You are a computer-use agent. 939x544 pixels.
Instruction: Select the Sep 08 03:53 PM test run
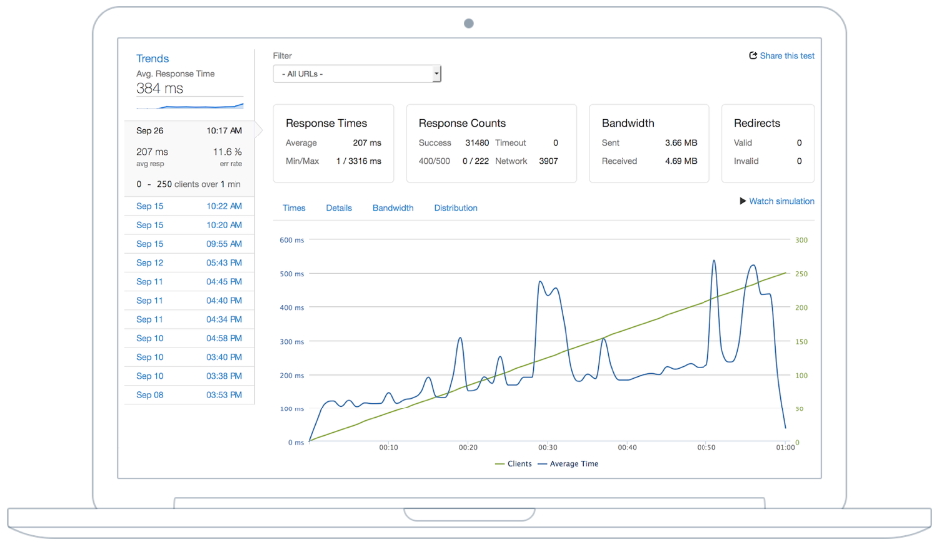[189, 396]
